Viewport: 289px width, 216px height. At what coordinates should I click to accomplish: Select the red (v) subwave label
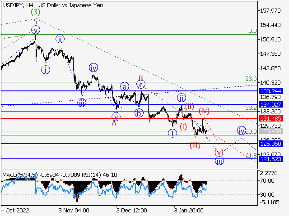pos(219,152)
